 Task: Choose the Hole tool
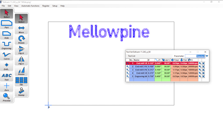pos(7,35)
